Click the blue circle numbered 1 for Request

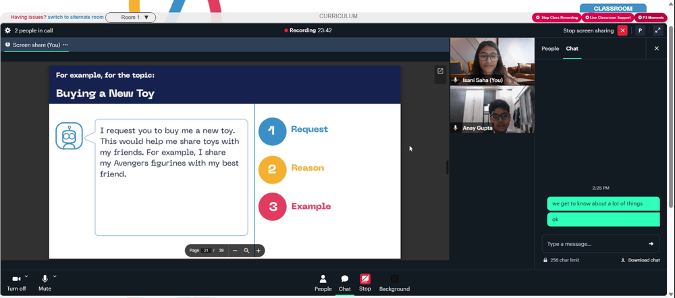[272, 131]
